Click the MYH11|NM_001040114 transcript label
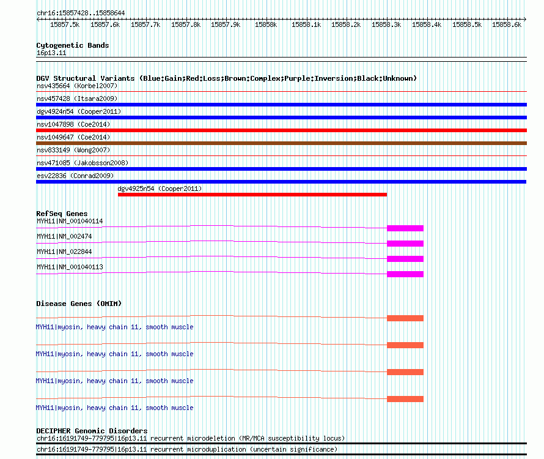 (70, 222)
